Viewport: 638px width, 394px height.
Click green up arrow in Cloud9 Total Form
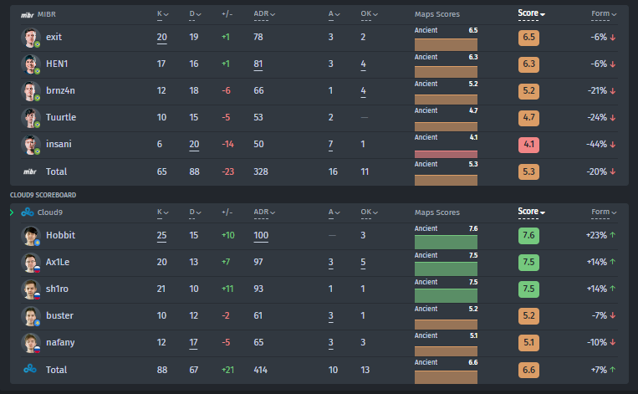[x=613, y=370]
